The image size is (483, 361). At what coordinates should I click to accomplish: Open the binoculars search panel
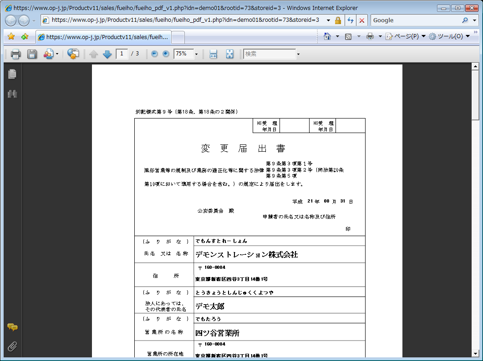[x=12, y=94]
